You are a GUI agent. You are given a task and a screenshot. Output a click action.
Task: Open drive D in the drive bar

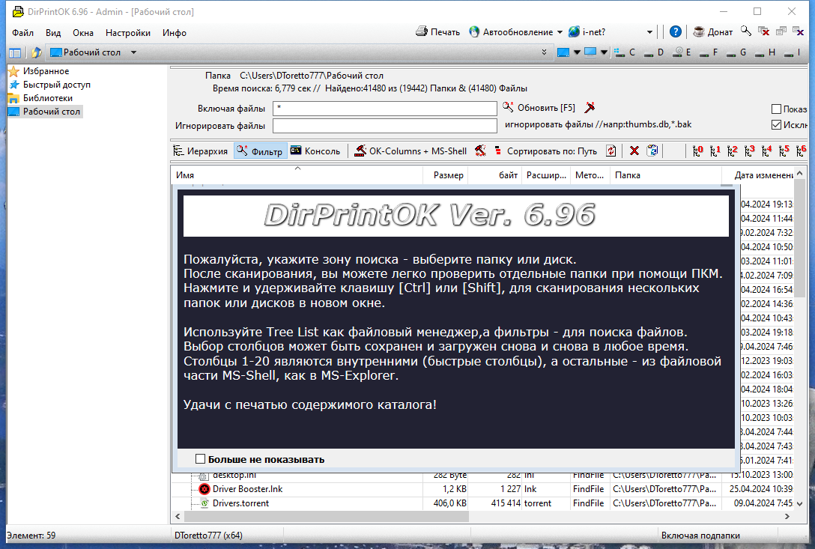point(654,52)
